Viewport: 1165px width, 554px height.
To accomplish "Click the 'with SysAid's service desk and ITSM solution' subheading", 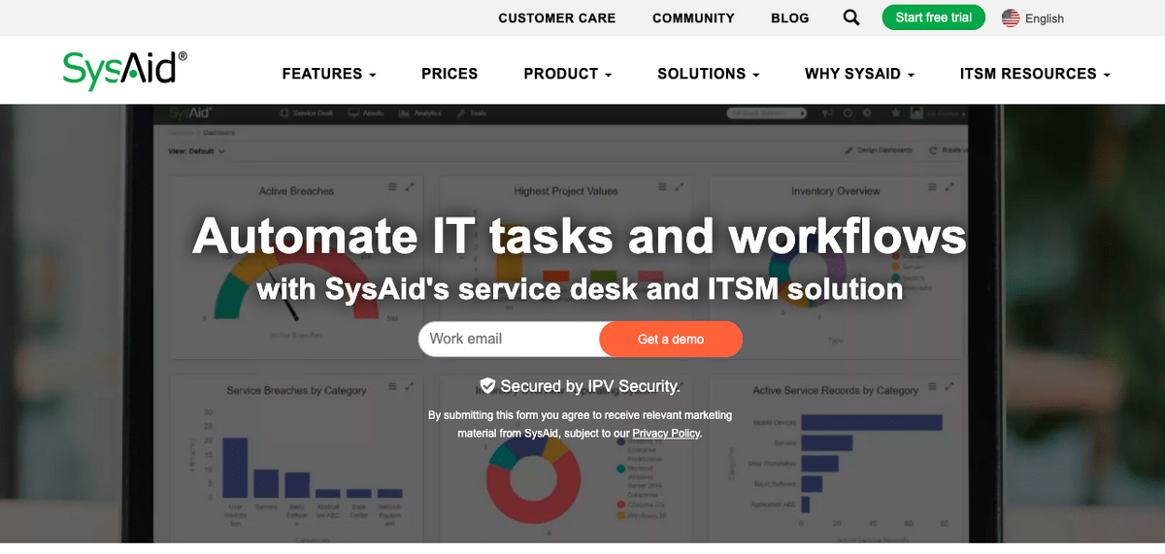I will (x=580, y=288).
